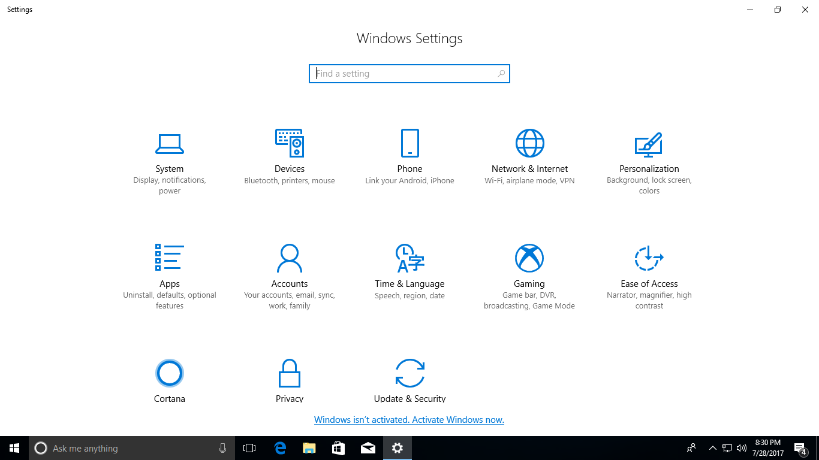Screen dimensions: 819x460
Task: Open the Accounts person icon
Action: point(290,258)
